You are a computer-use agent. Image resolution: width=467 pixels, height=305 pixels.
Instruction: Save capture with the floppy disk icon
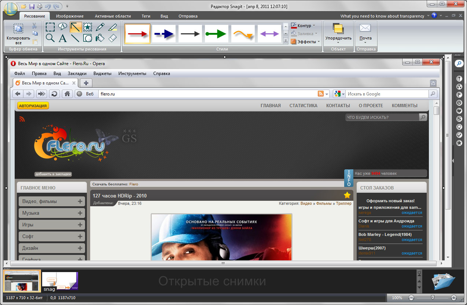(x=32, y=7)
